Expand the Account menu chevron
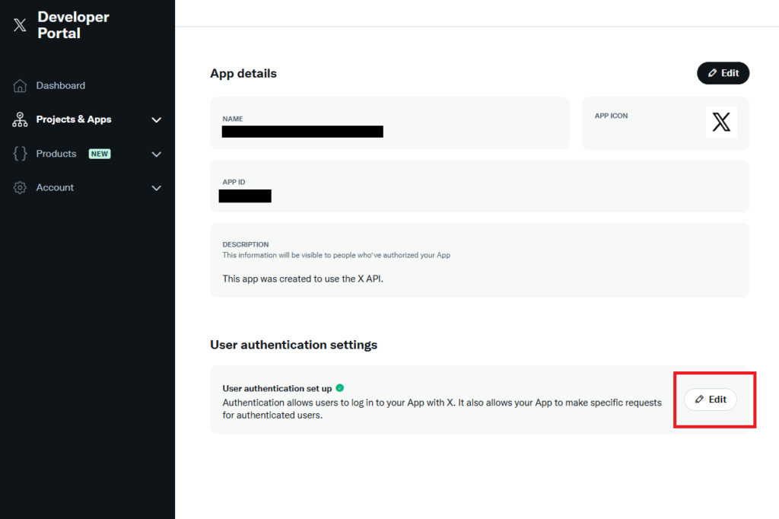Viewport: 779px width, 519px height. pos(157,188)
